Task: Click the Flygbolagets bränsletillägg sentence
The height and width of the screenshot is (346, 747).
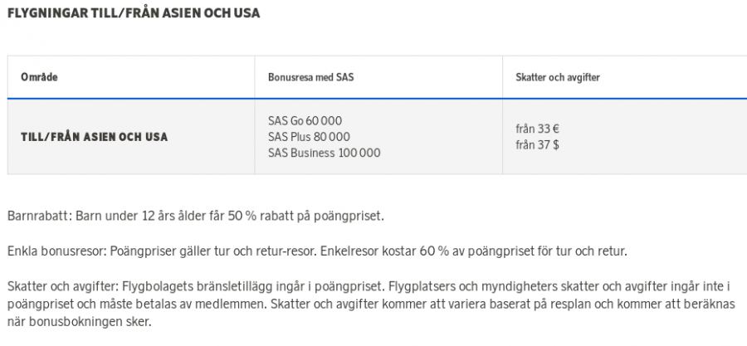Action: click(252, 286)
